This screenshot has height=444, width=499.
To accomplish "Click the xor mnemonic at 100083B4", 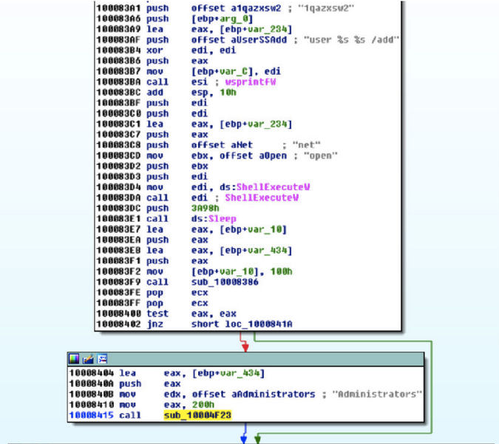I will 155,50.
